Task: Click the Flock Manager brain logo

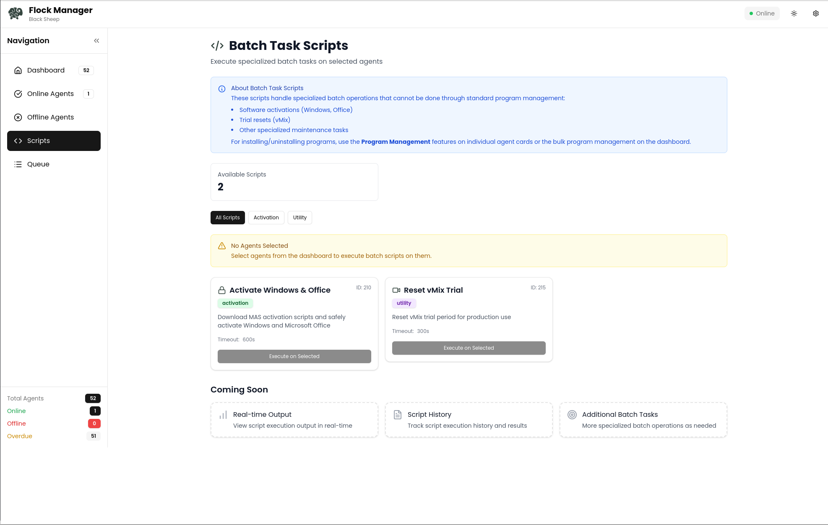Action: click(16, 13)
